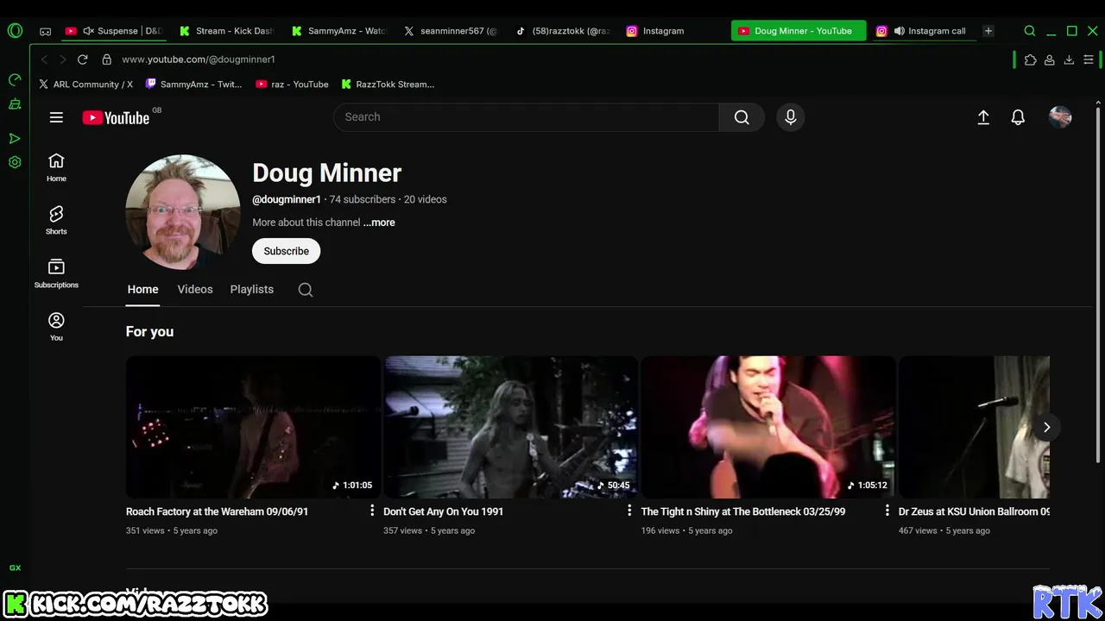Search within channel magnifier icon
The image size is (1105, 621).
(x=306, y=290)
